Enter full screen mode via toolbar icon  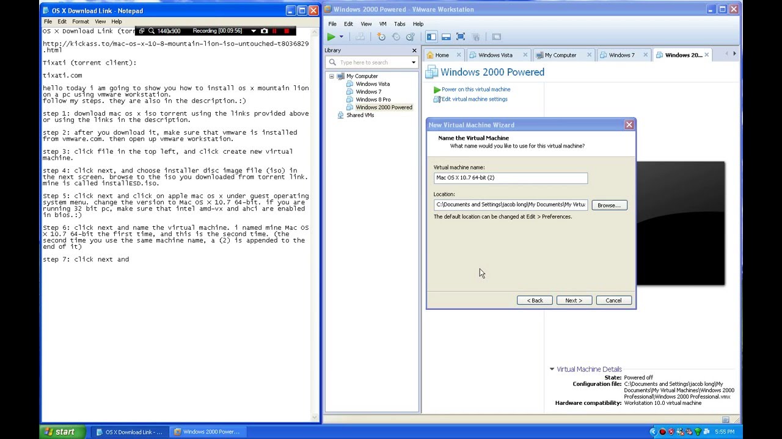461,37
